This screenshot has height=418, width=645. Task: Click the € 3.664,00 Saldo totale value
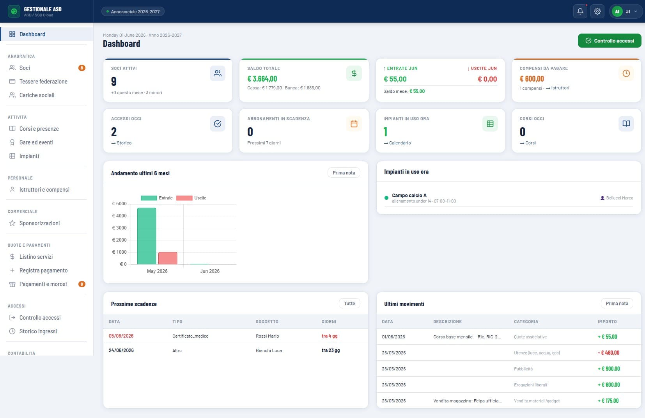tap(262, 79)
